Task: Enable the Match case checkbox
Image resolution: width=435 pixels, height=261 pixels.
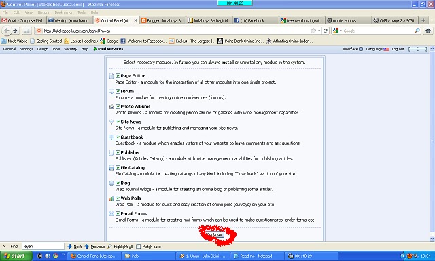Action: (x=139, y=246)
